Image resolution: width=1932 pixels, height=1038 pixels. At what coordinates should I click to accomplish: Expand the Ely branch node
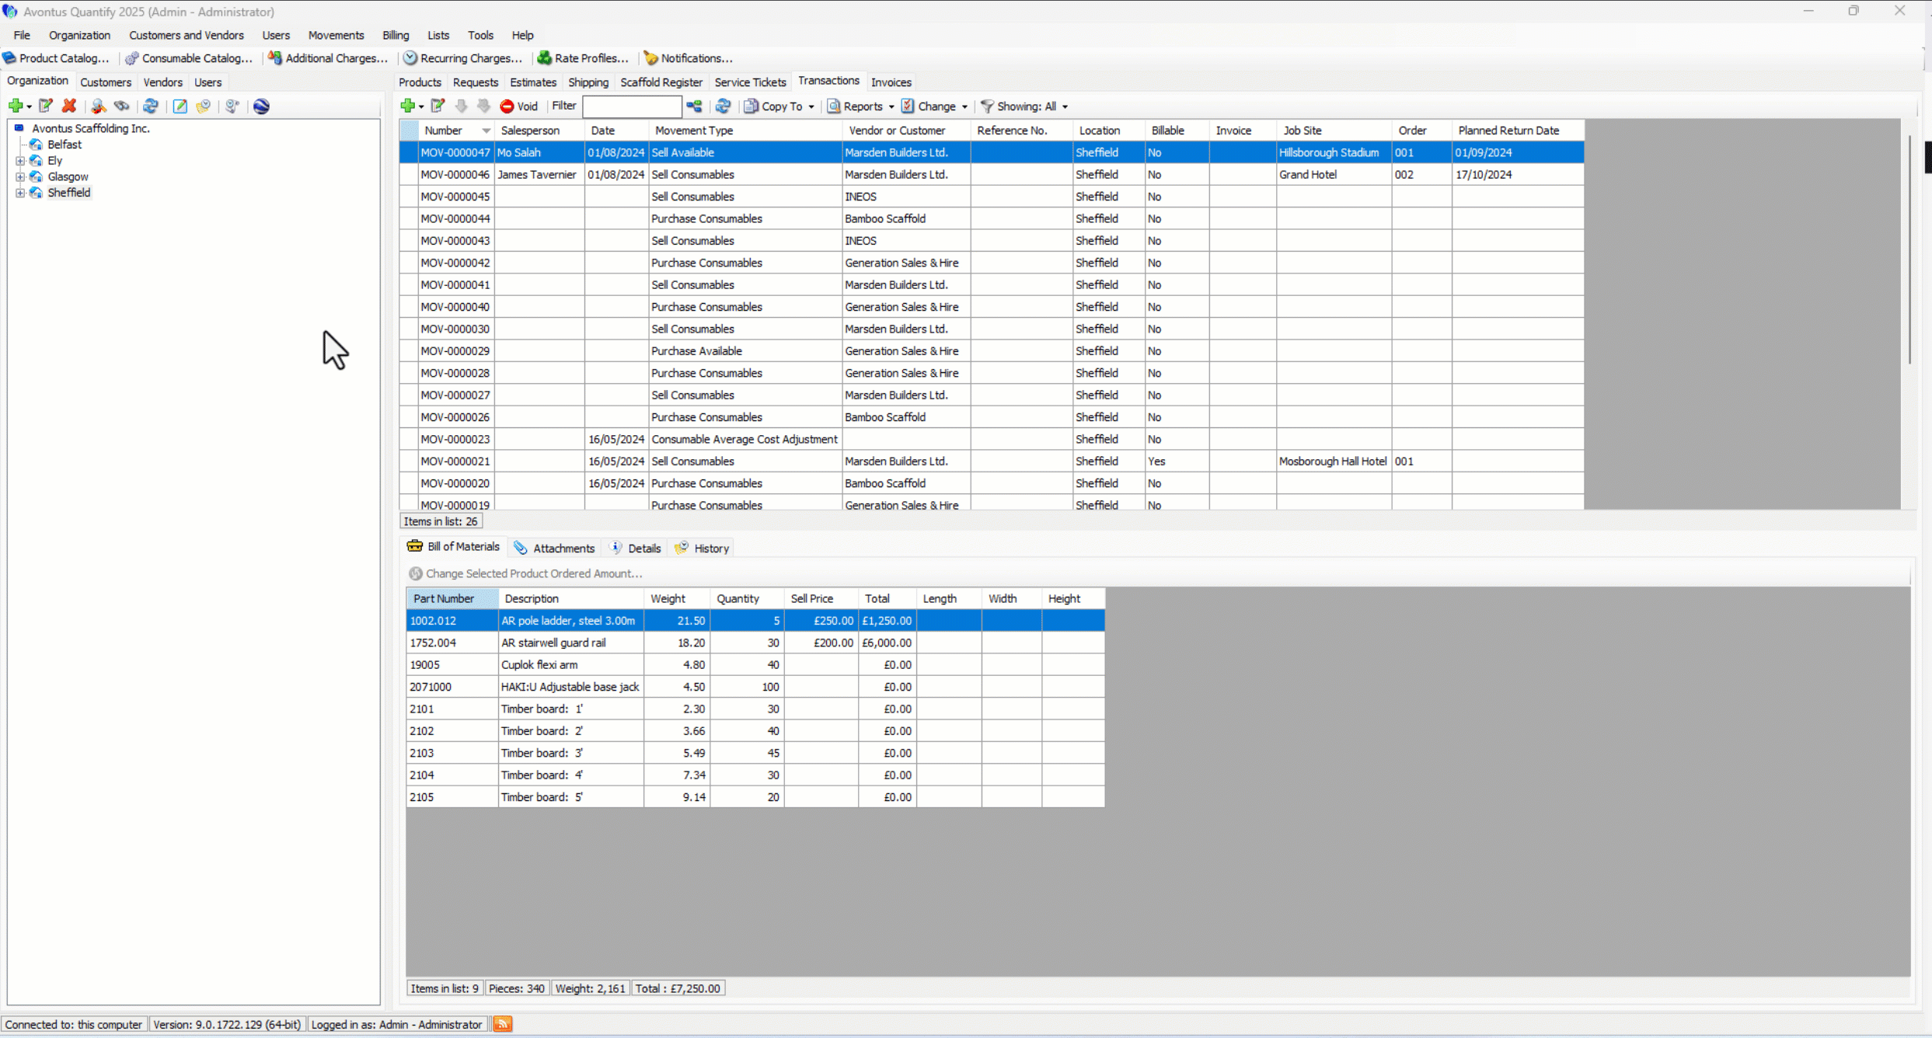coord(20,161)
